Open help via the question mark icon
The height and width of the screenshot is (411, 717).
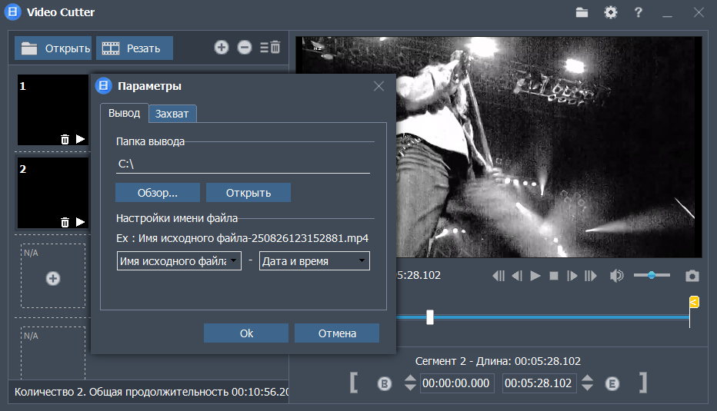[x=639, y=12]
